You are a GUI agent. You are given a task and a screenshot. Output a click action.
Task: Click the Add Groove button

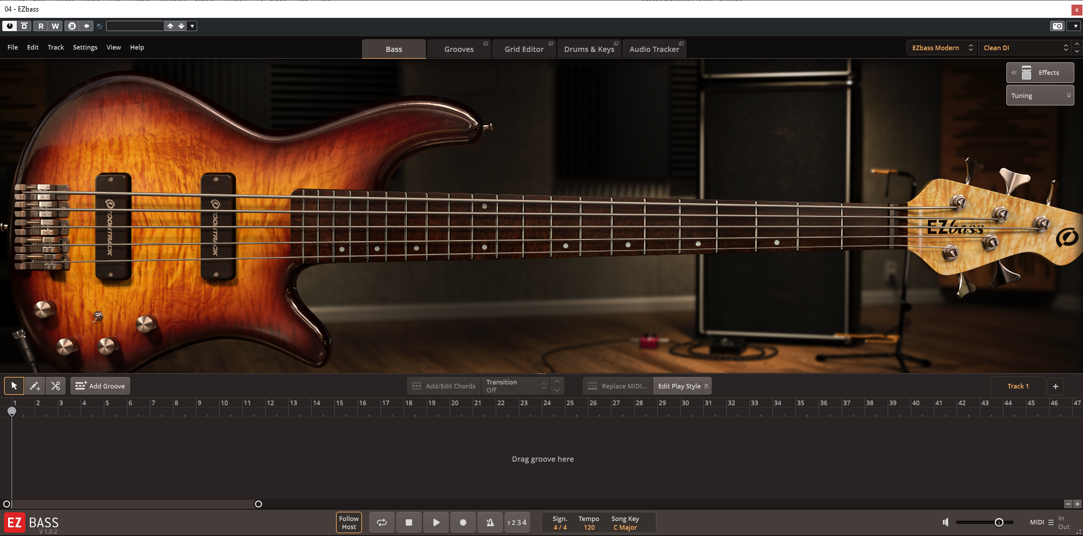pyautogui.click(x=100, y=386)
